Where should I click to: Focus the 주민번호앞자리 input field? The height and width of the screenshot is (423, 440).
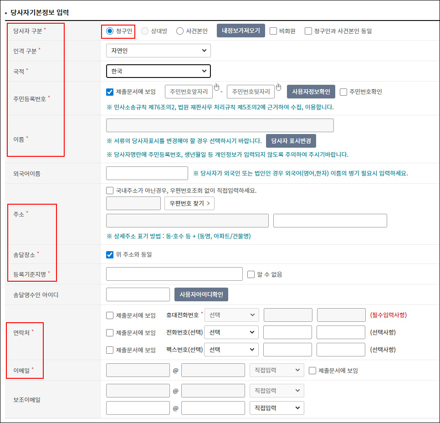[189, 92]
